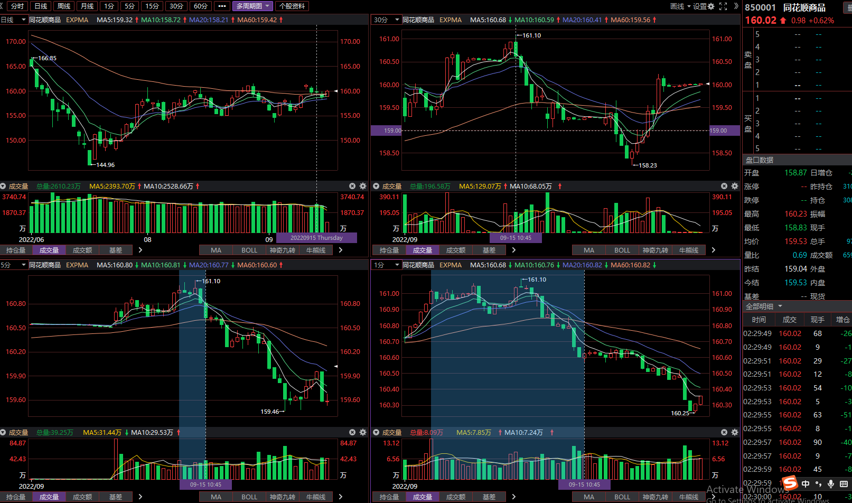852x503 pixels.
Task: Open the 画线 drawing tools dropdown
Action: tap(680, 6)
